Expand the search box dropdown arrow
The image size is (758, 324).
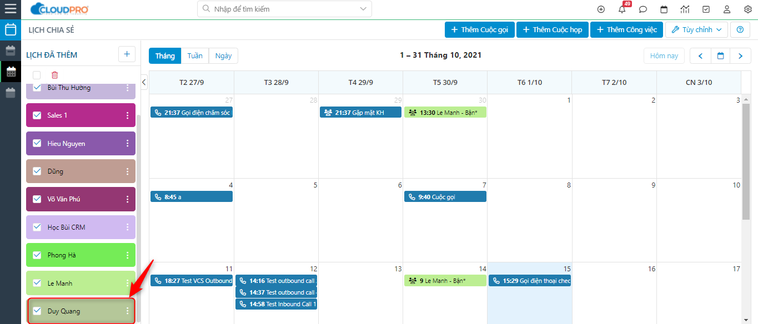(x=363, y=9)
